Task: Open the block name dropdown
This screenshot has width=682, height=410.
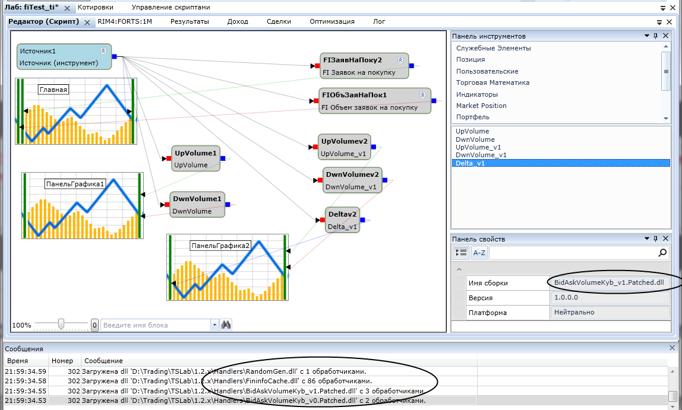Action: pyautogui.click(x=214, y=325)
